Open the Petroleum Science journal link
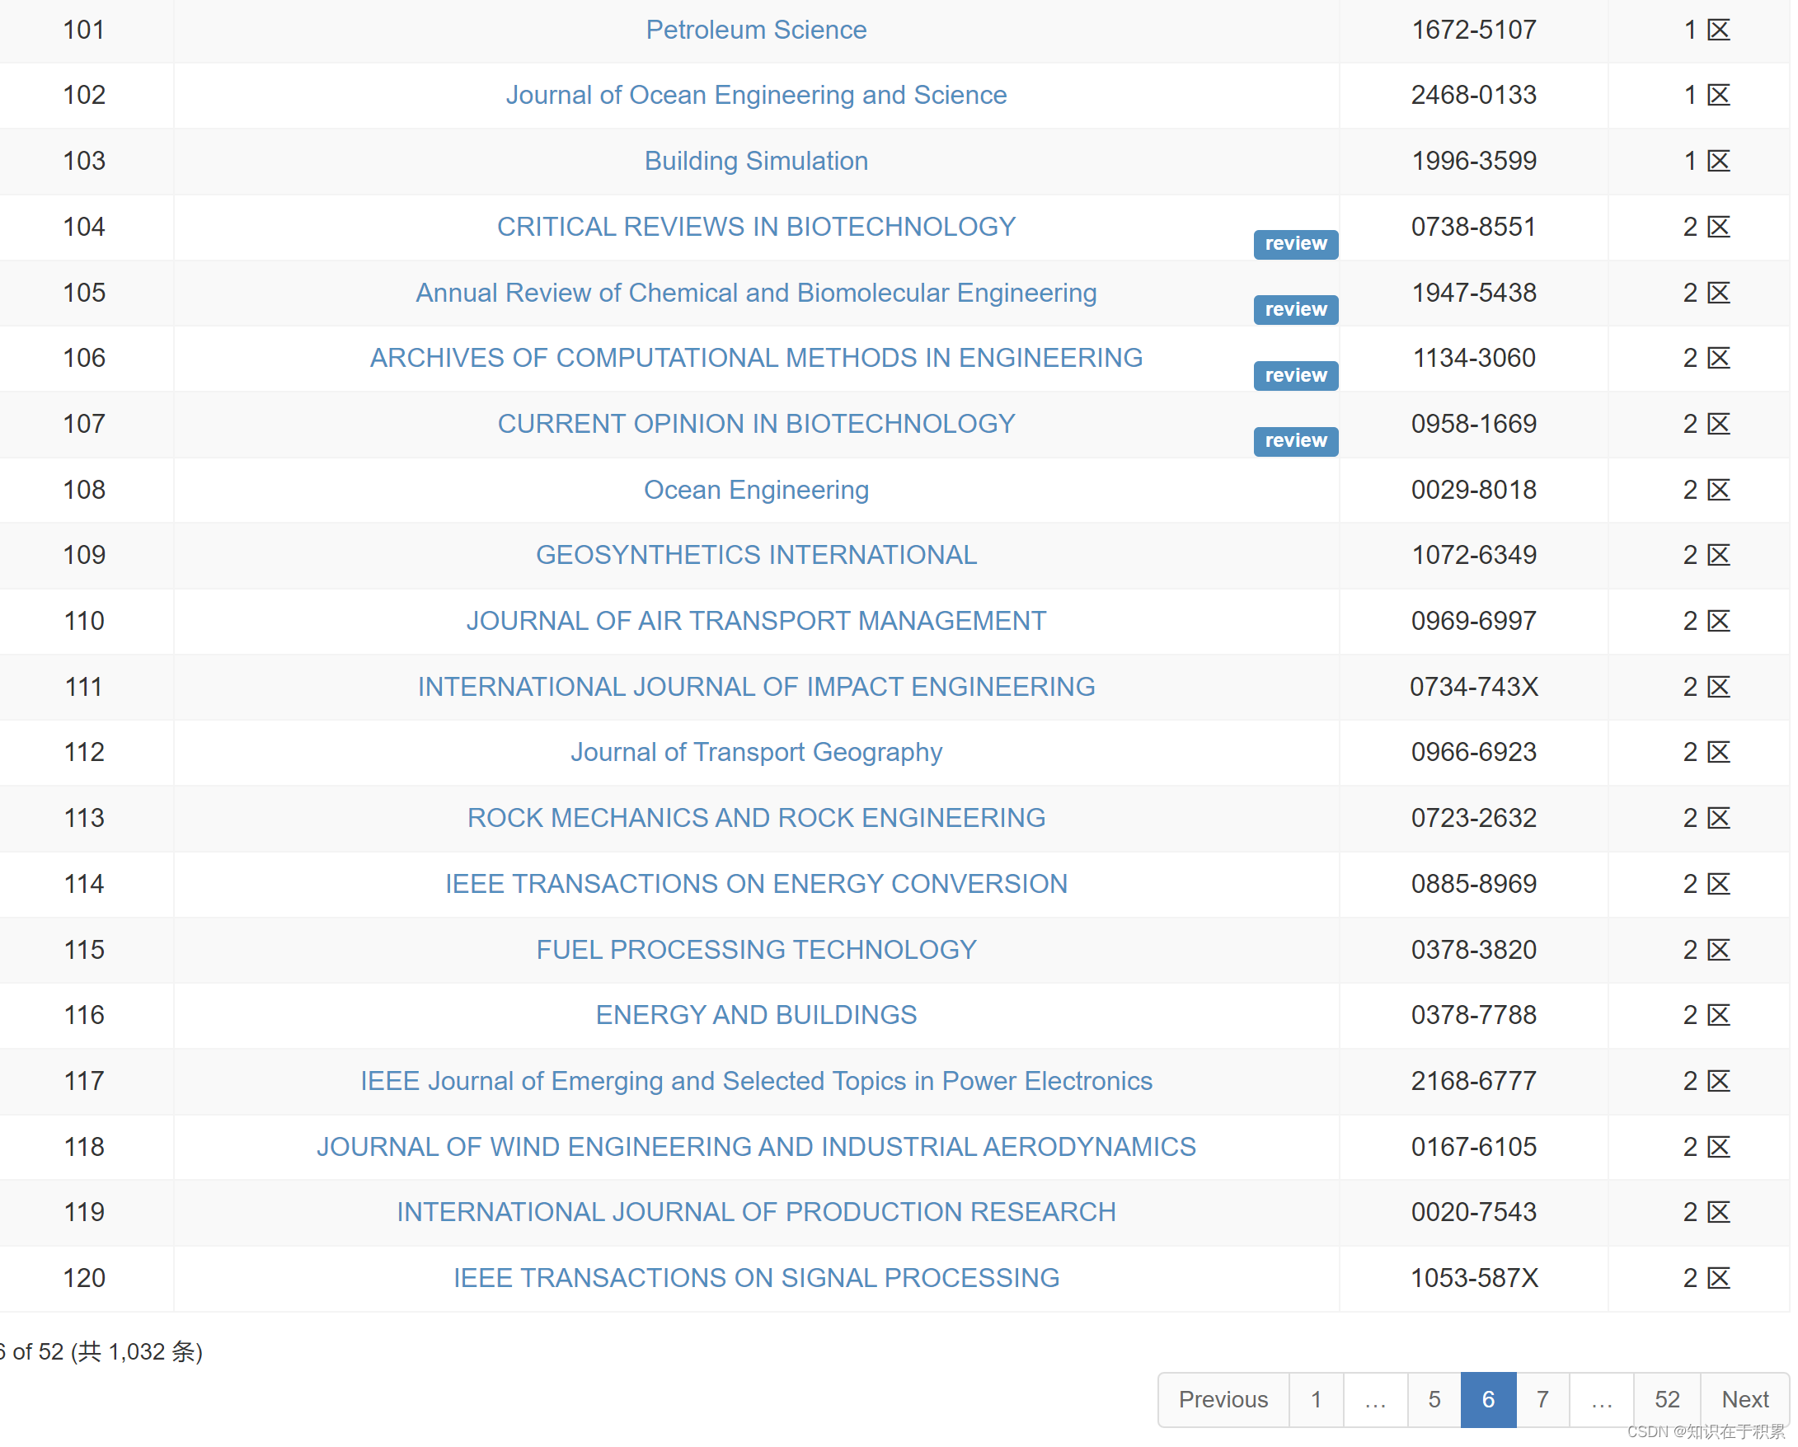Image resolution: width=1798 pixels, height=1447 pixels. pos(756,30)
